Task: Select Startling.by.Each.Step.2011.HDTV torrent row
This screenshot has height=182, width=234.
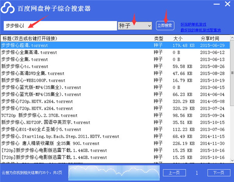Action: (x=115, y=136)
